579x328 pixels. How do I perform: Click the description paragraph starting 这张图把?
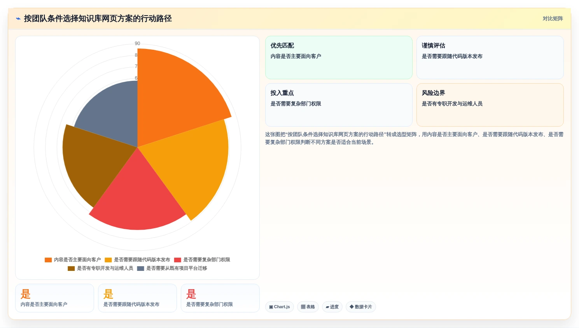[x=414, y=138]
